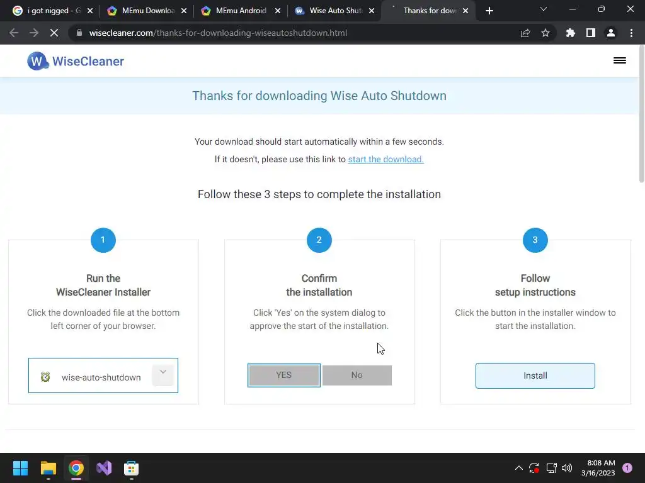The height and width of the screenshot is (483, 645).
Task: Open the notification badge showing 1
Action: (x=627, y=468)
